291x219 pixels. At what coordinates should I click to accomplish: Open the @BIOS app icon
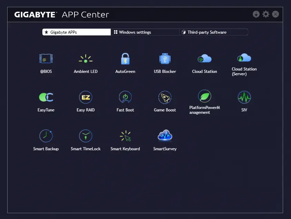coord(46,59)
